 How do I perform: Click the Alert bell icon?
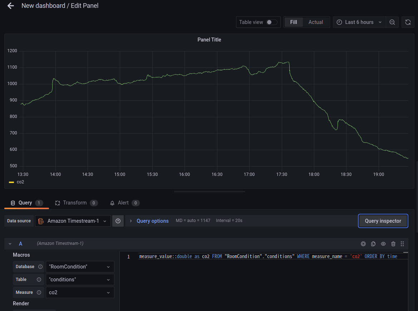pos(112,203)
